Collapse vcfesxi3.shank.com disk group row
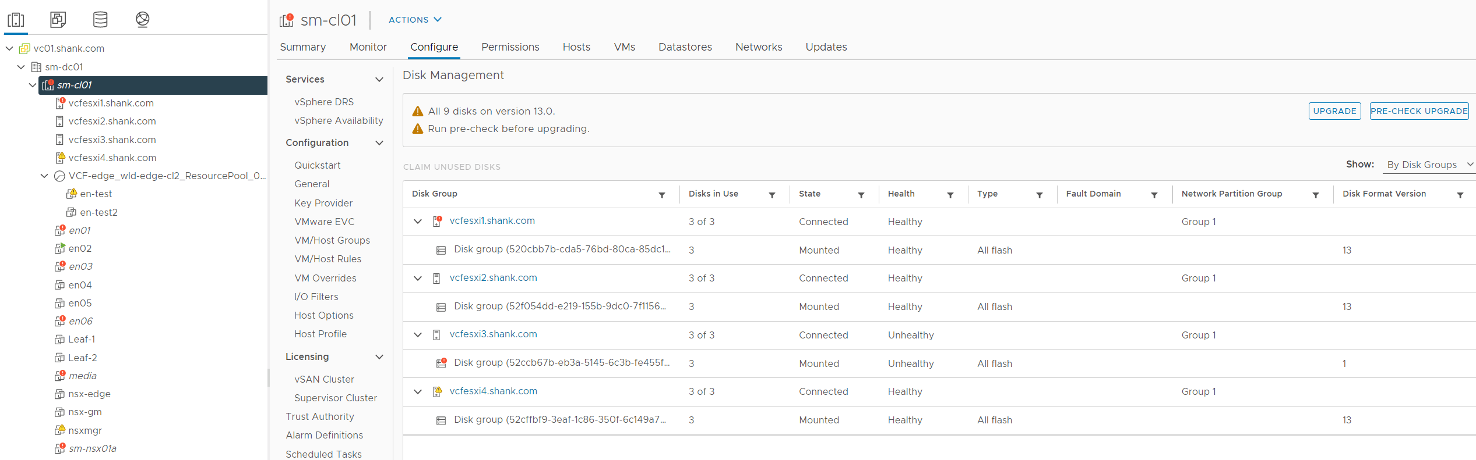1476x460 pixels. (x=418, y=335)
